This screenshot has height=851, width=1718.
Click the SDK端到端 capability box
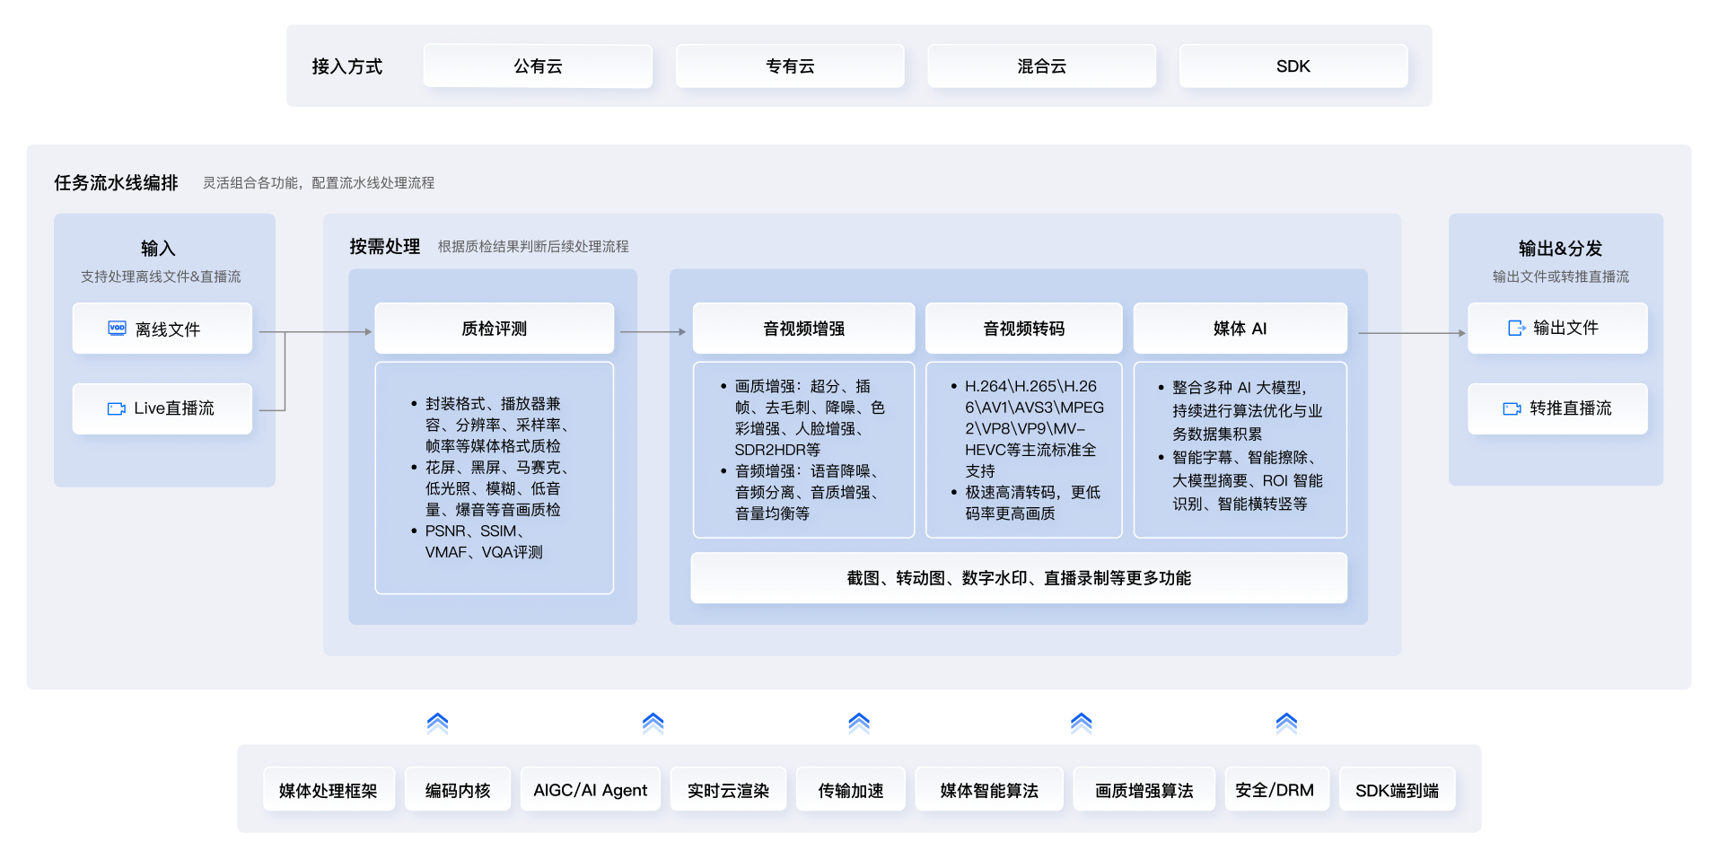[x=1397, y=790]
